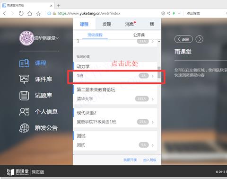
Task: Click the Tsinghua University logo
Action: tap(26, 38)
